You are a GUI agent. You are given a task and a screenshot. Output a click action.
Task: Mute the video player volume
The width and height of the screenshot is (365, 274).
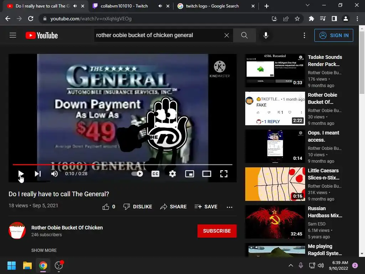pos(55,174)
